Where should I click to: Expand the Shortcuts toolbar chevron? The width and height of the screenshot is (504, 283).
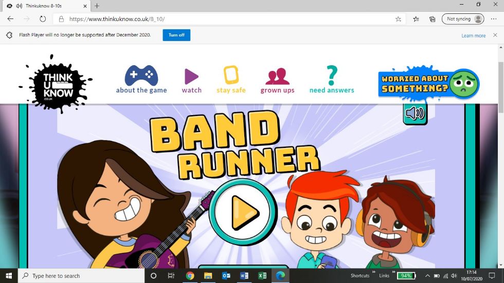[x=373, y=272]
